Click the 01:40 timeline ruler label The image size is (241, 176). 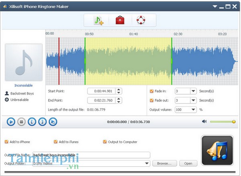click(x=134, y=34)
